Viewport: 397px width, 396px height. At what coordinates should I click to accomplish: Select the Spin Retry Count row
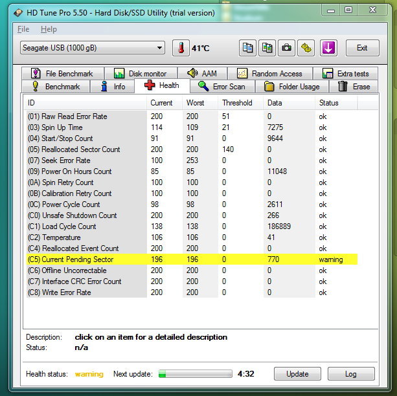(x=192, y=182)
